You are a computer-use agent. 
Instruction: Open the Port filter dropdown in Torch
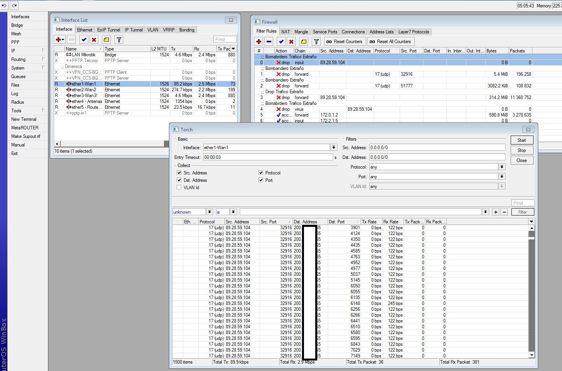pyautogui.click(x=502, y=177)
